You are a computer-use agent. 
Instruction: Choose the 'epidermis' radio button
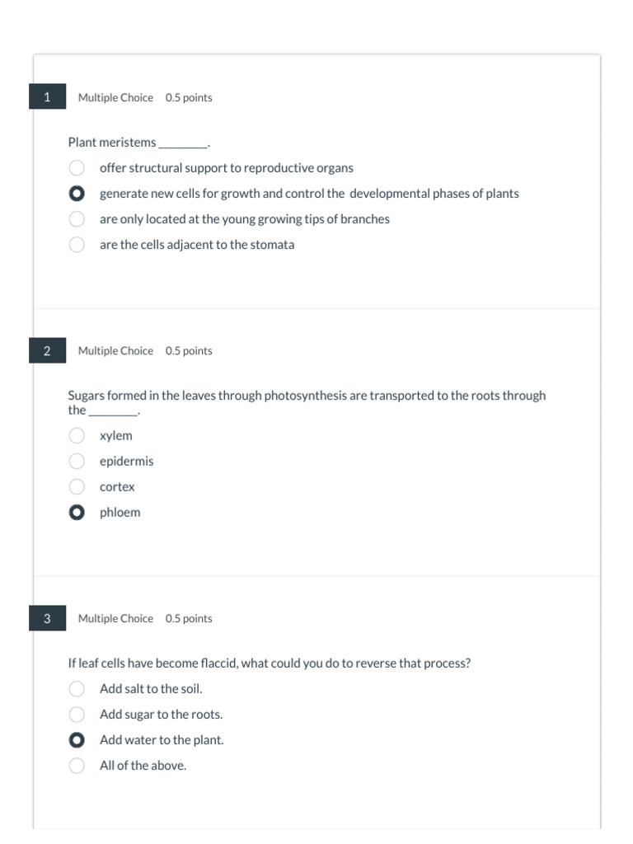[x=77, y=461]
